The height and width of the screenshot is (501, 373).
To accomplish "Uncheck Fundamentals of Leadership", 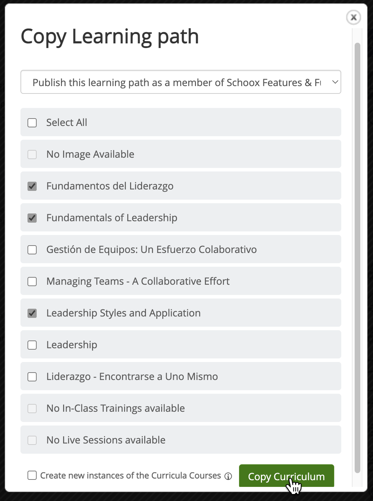I will click(32, 218).
